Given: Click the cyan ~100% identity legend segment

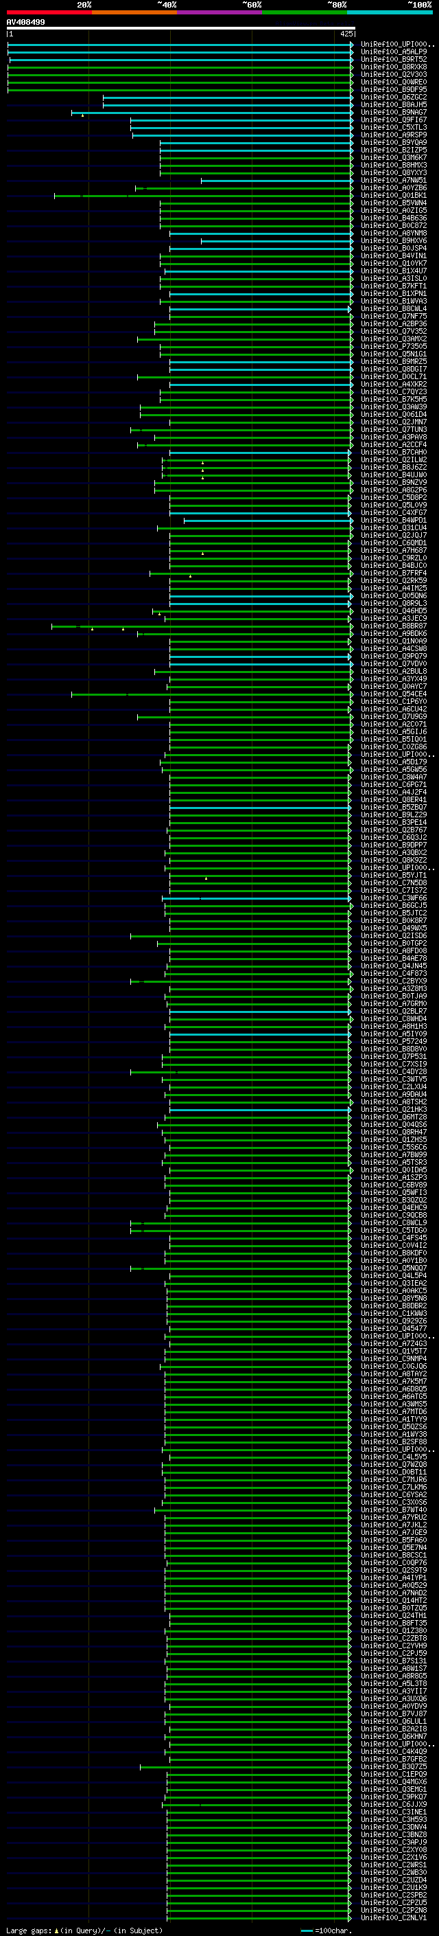Looking at the screenshot, I should click(x=390, y=12).
